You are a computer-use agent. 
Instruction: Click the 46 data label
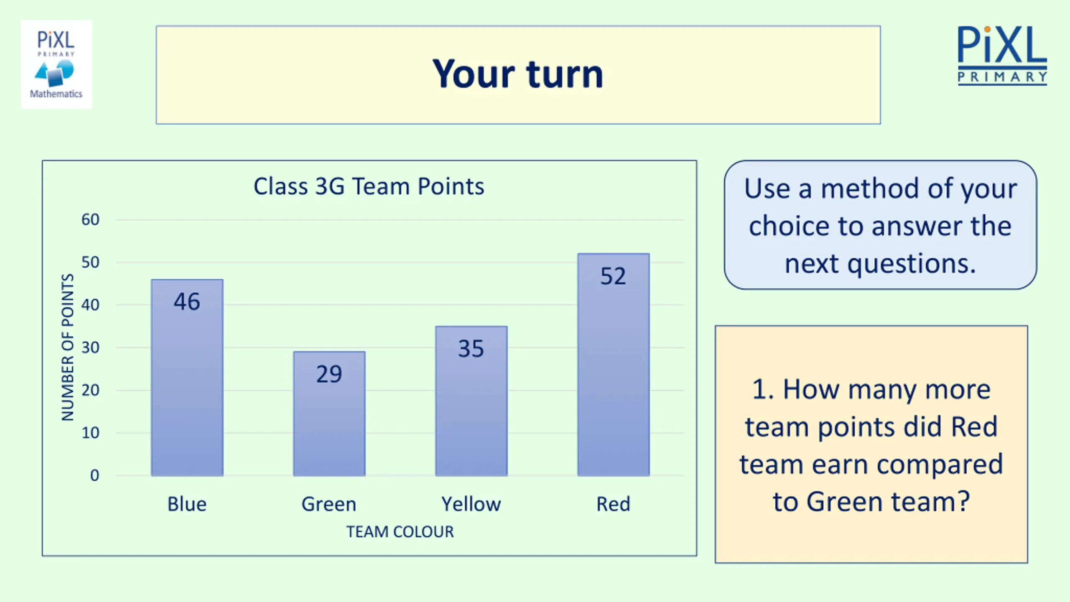click(187, 302)
